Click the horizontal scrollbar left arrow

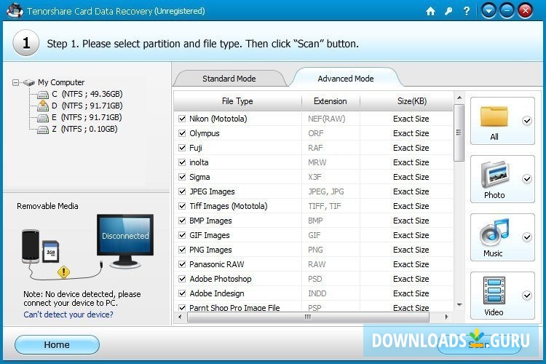(180, 317)
